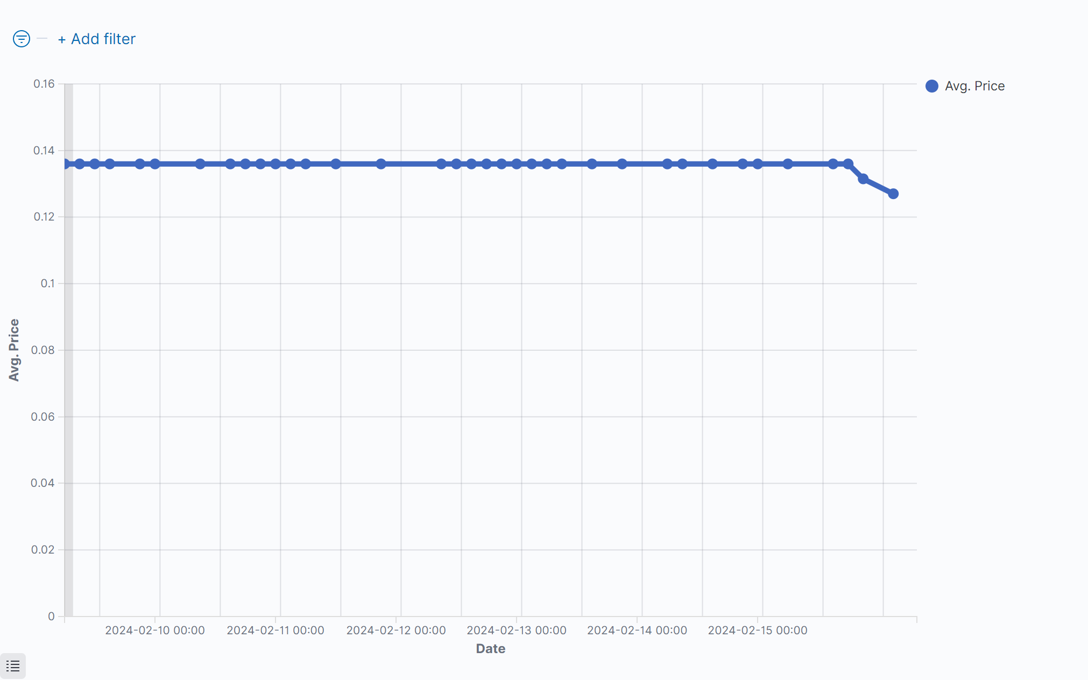Open the filter options circle icon
The image size is (1088, 680).
coord(22,39)
